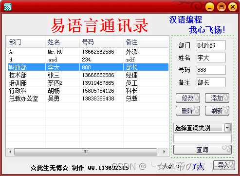Click the 部门 input field containing 财政部
This screenshot has width=240, height=176.
(x=211, y=45)
